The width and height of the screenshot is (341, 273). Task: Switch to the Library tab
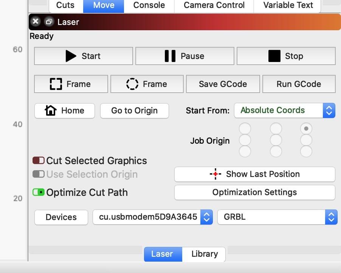(204, 254)
